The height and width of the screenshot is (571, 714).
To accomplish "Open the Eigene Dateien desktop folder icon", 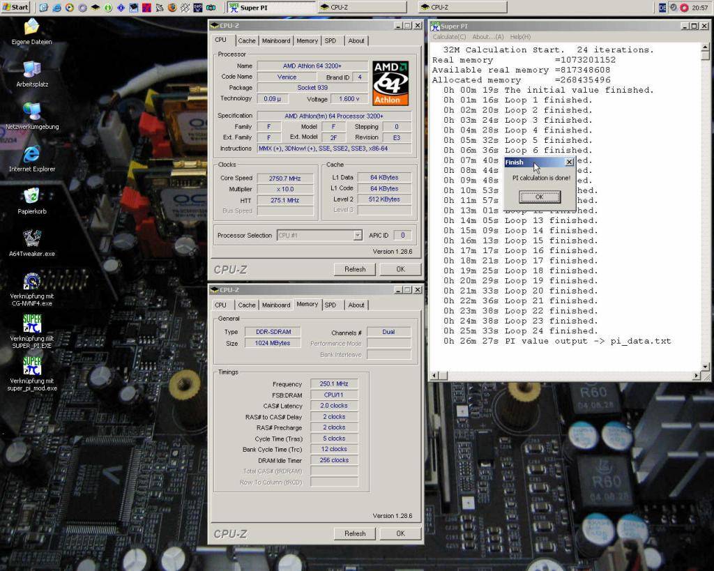I will tap(31, 27).
